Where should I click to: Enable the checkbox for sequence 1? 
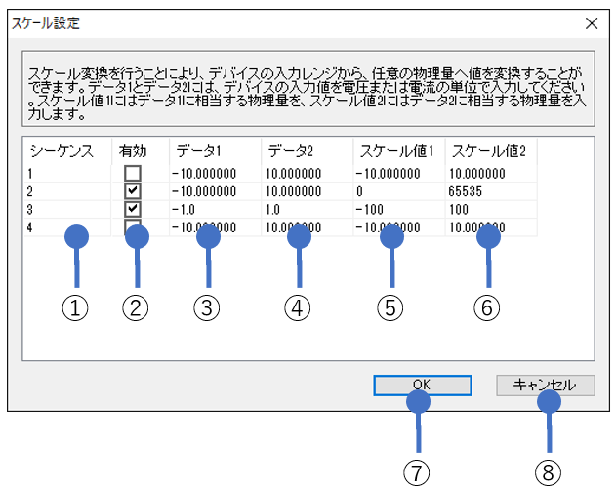point(133,173)
